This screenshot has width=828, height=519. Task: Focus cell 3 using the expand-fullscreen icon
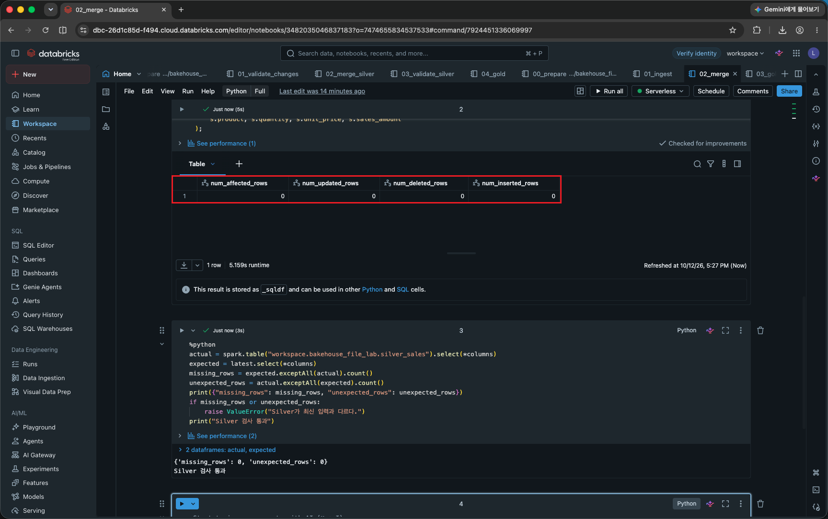click(725, 330)
